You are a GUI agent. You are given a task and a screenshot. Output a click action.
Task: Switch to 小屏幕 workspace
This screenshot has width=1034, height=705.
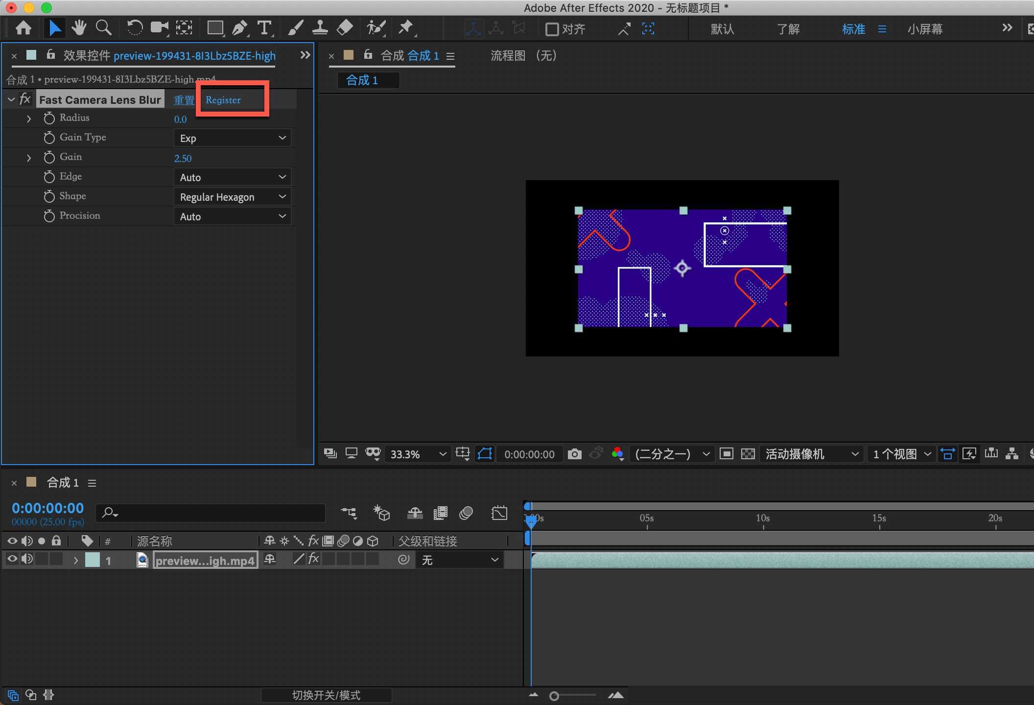coord(925,29)
